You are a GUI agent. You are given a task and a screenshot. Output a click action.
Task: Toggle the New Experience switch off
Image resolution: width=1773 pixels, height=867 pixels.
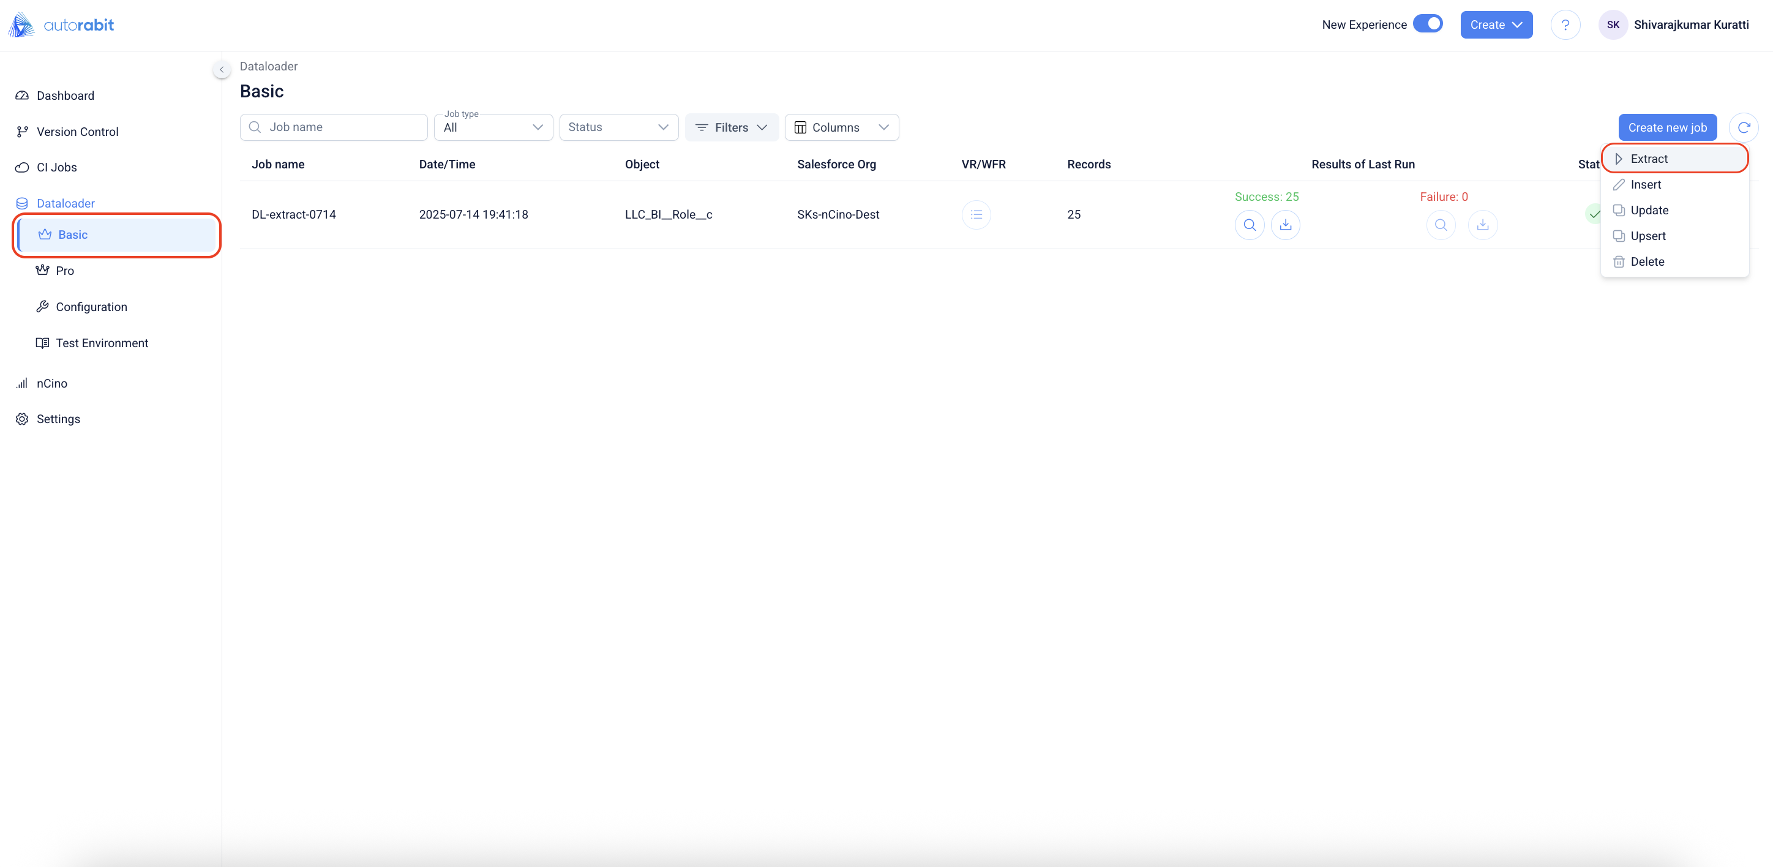coord(1428,24)
